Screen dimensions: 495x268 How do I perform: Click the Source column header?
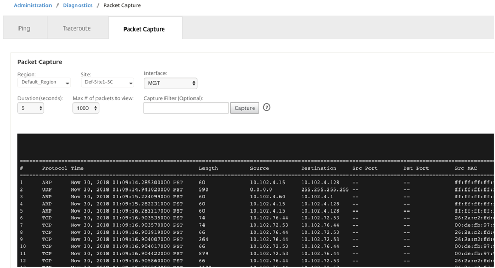pyautogui.click(x=259, y=168)
